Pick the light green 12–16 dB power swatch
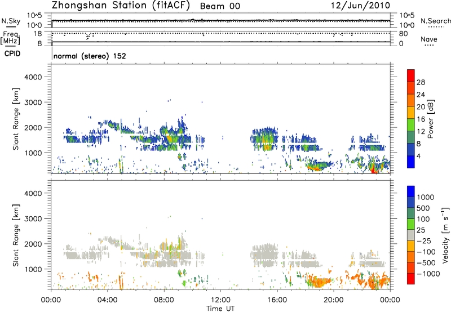This screenshot has width=451, height=312. (411, 125)
